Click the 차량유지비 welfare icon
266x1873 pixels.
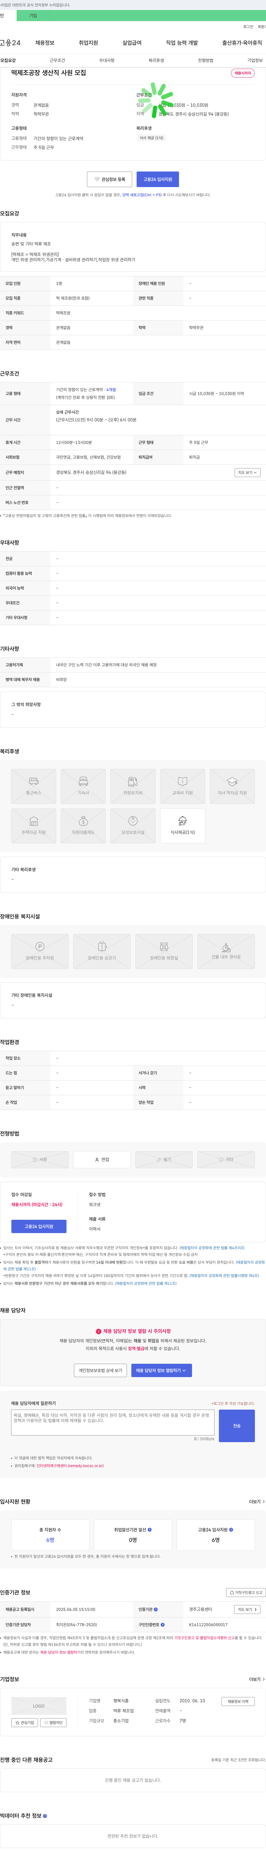click(x=133, y=786)
